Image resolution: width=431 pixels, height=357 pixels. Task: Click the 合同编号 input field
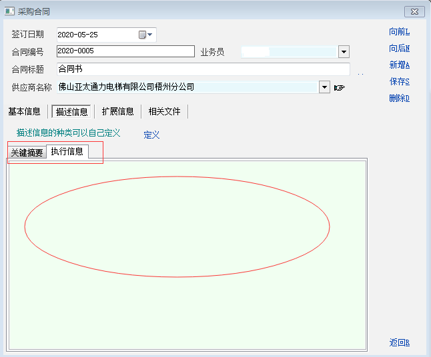click(125, 52)
